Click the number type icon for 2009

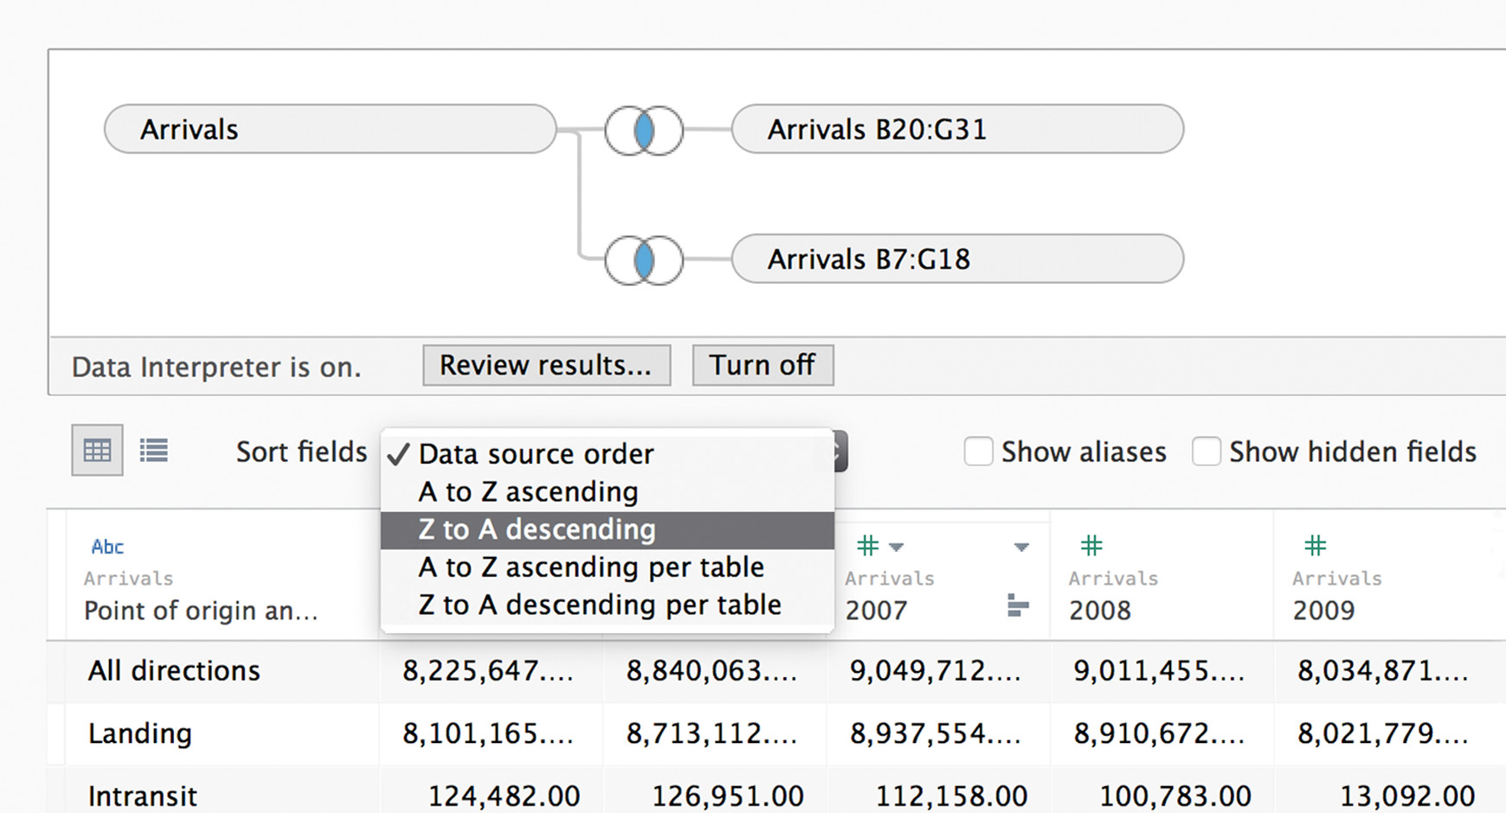pos(1315,546)
